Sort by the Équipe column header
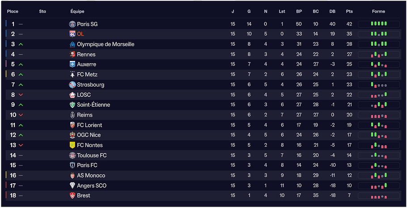 pos(77,11)
